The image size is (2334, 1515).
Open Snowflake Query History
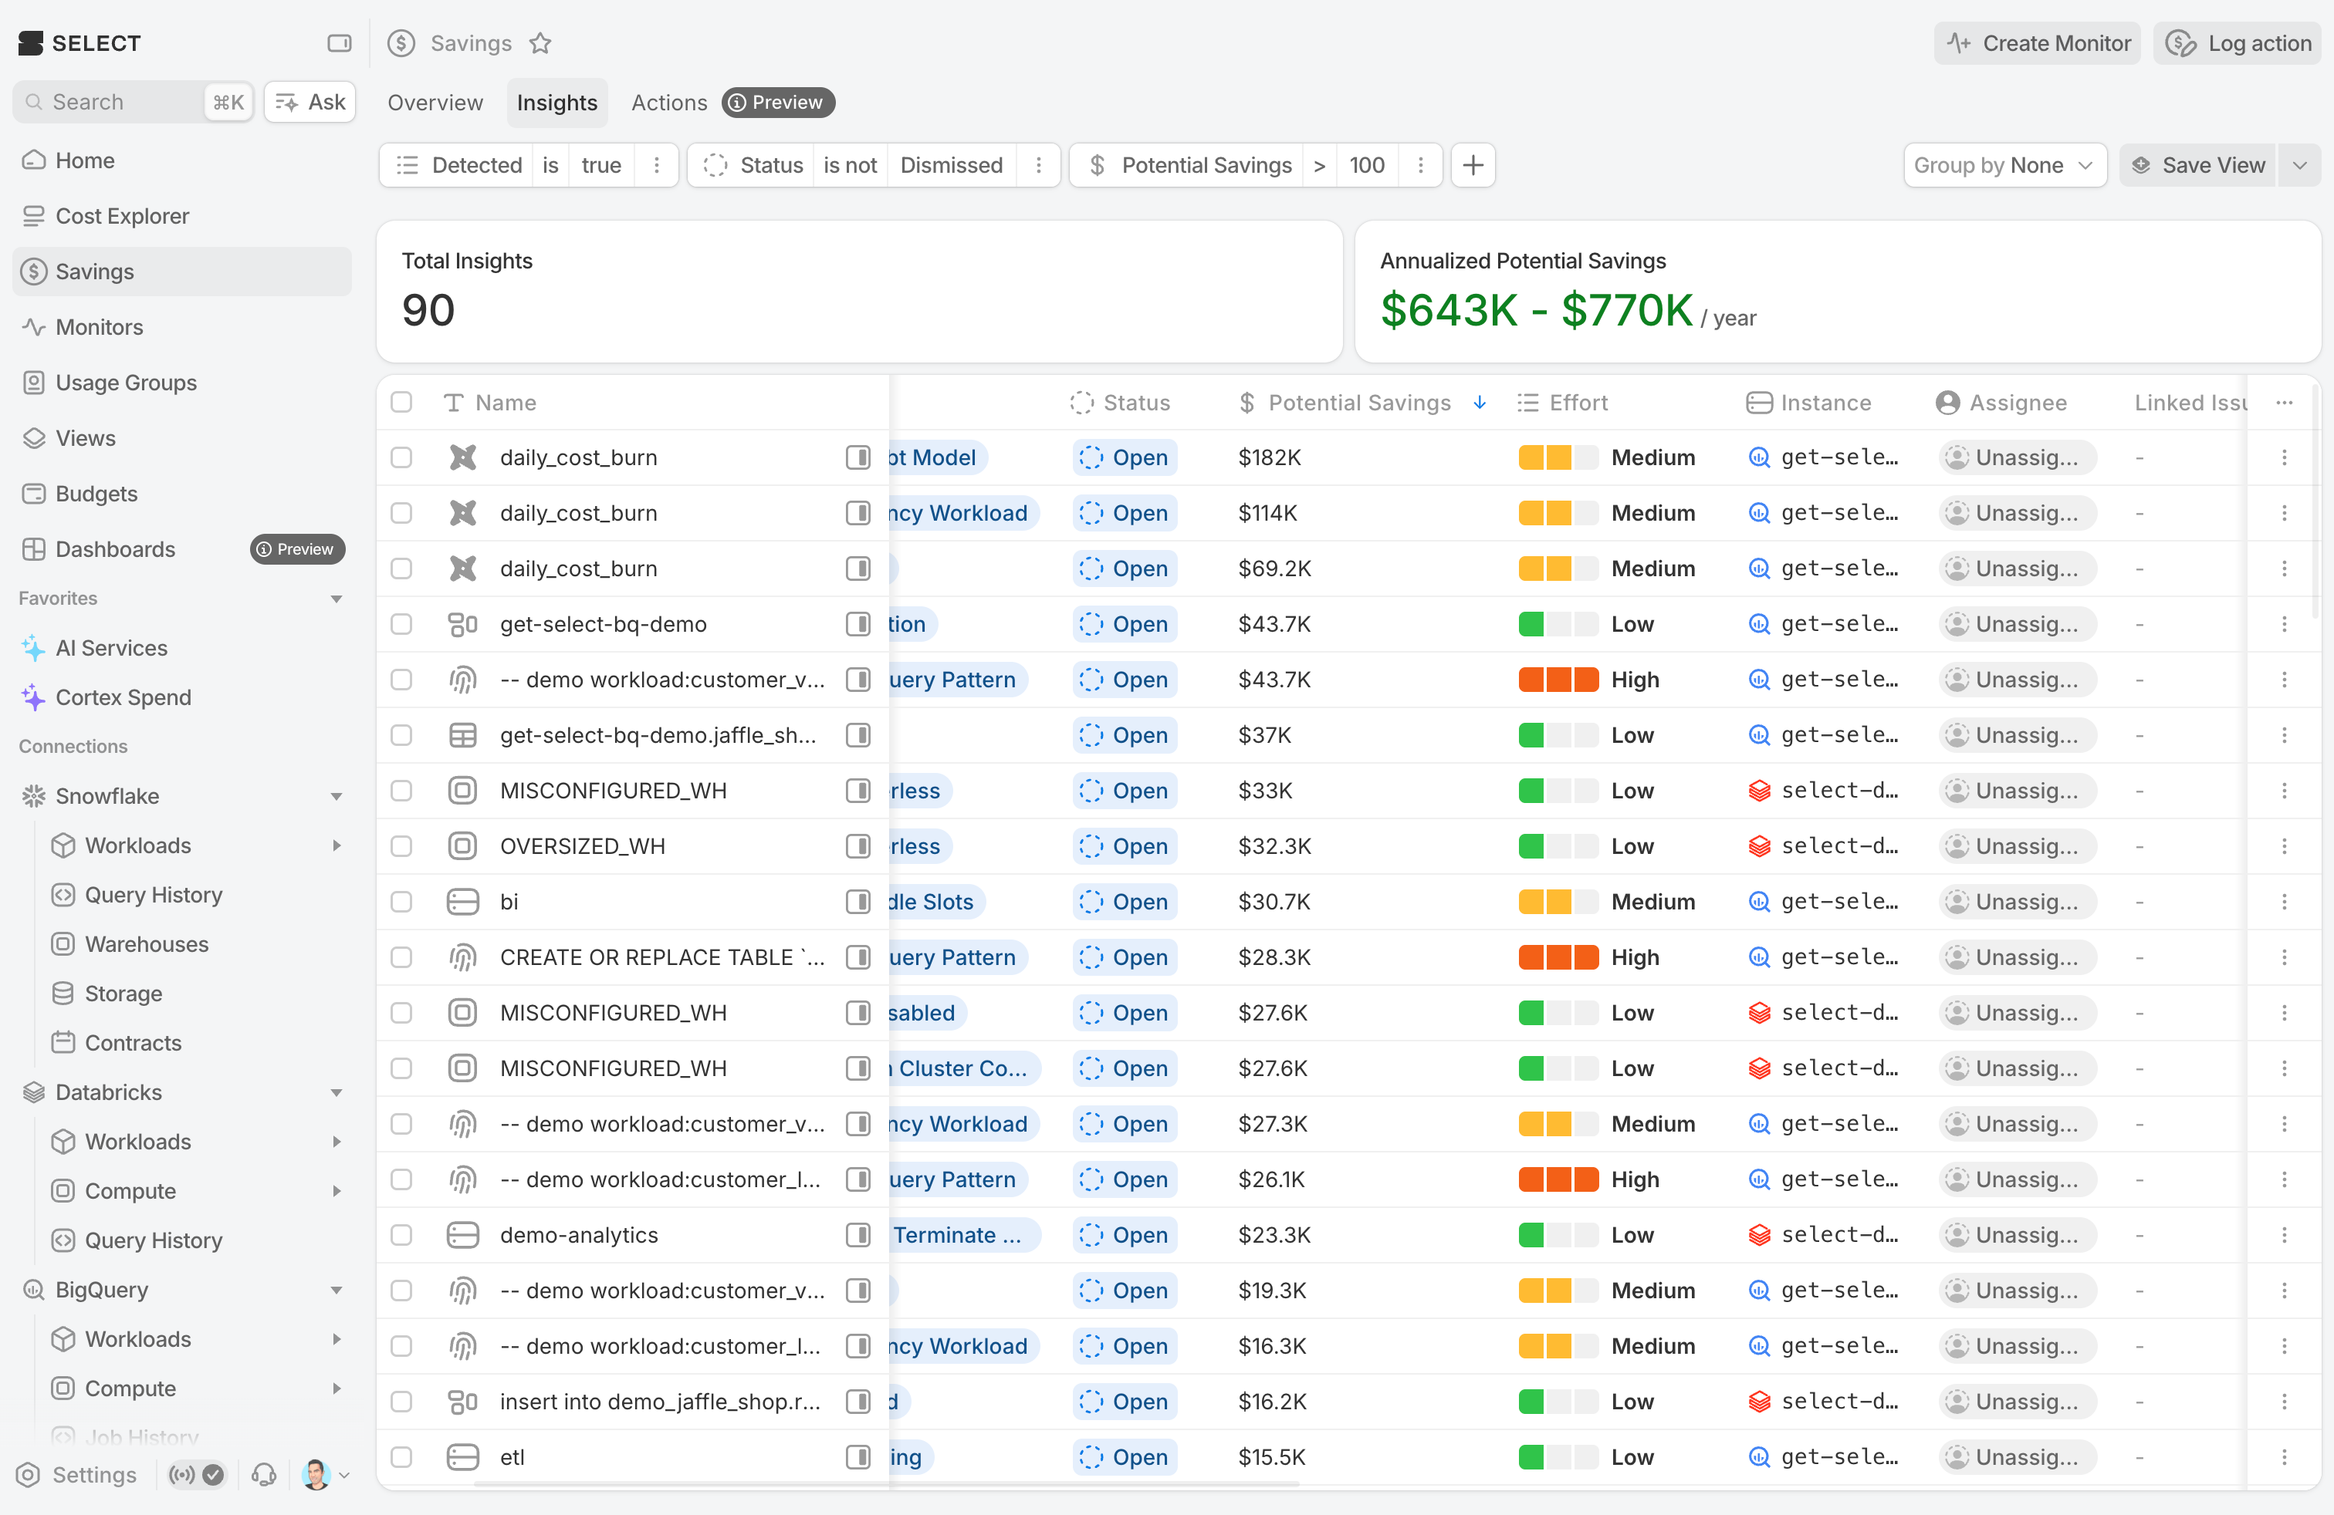[153, 895]
